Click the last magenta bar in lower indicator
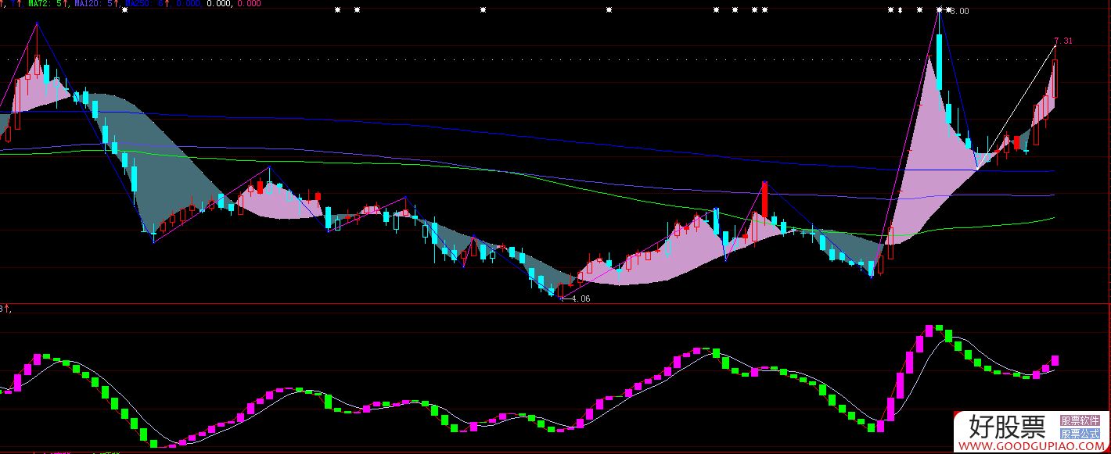Screen dimensions: 1111x454 [1055, 360]
